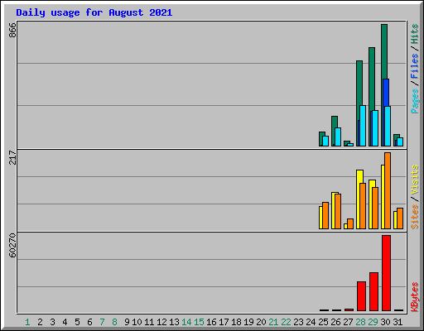Click day 10 on the x-axis
This screenshot has width=424, height=331.
pos(137,322)
